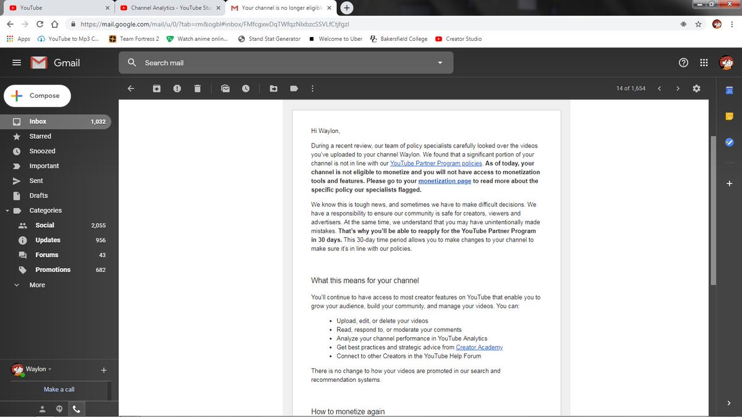Click the eye icon in the address bar
Screen dimensions: 742x417
coord(683,24)
